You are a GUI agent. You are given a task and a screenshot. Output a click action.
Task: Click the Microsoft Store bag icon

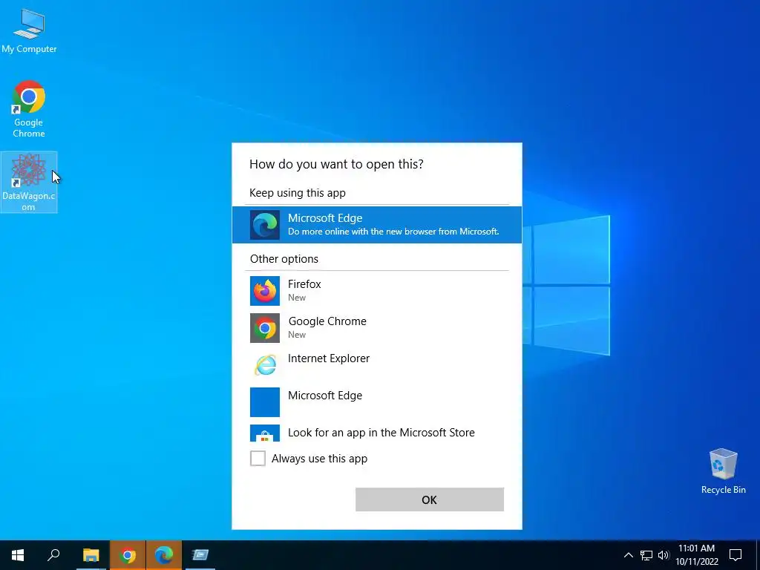pyautogui.click(x=265, y=433)
